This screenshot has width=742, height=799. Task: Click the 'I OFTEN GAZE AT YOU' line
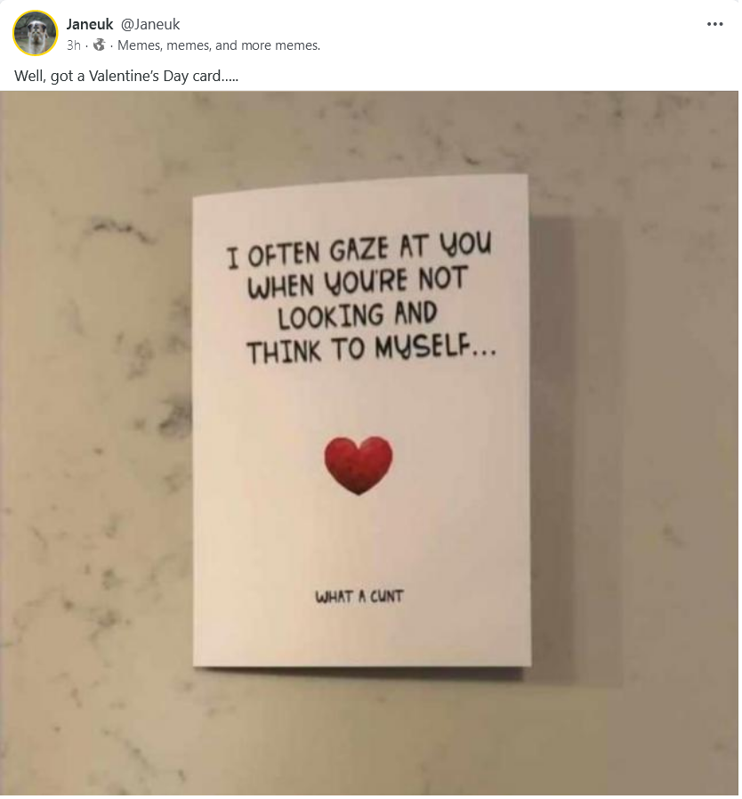point(359,249)
